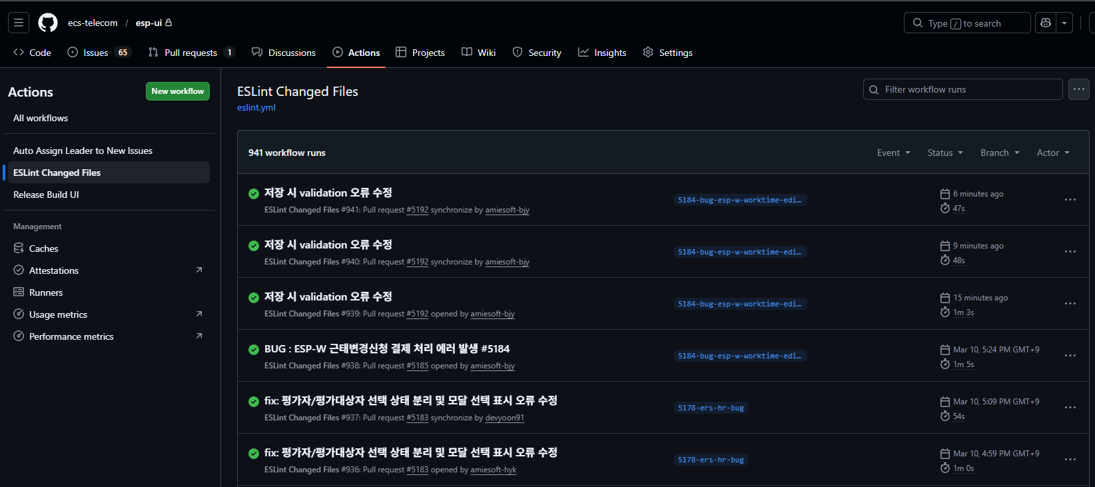
Task: Open devyoon91 user profile link
Action: tap(505, 418)
